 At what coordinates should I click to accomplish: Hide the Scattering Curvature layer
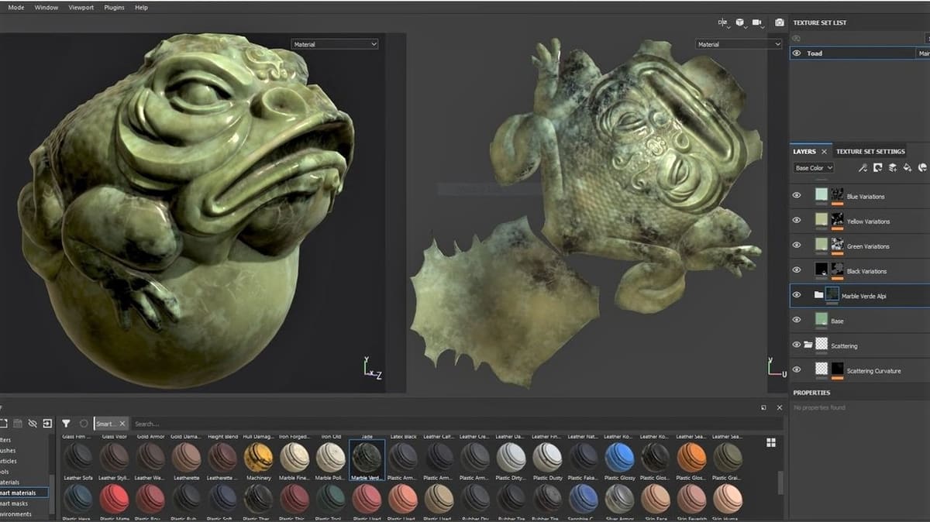pyautogui.click(x=796, y=369)
